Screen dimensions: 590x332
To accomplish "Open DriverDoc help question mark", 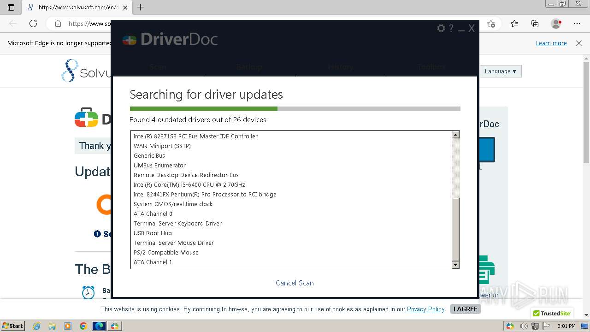I will pyautogui.click(x=451, y=29).
